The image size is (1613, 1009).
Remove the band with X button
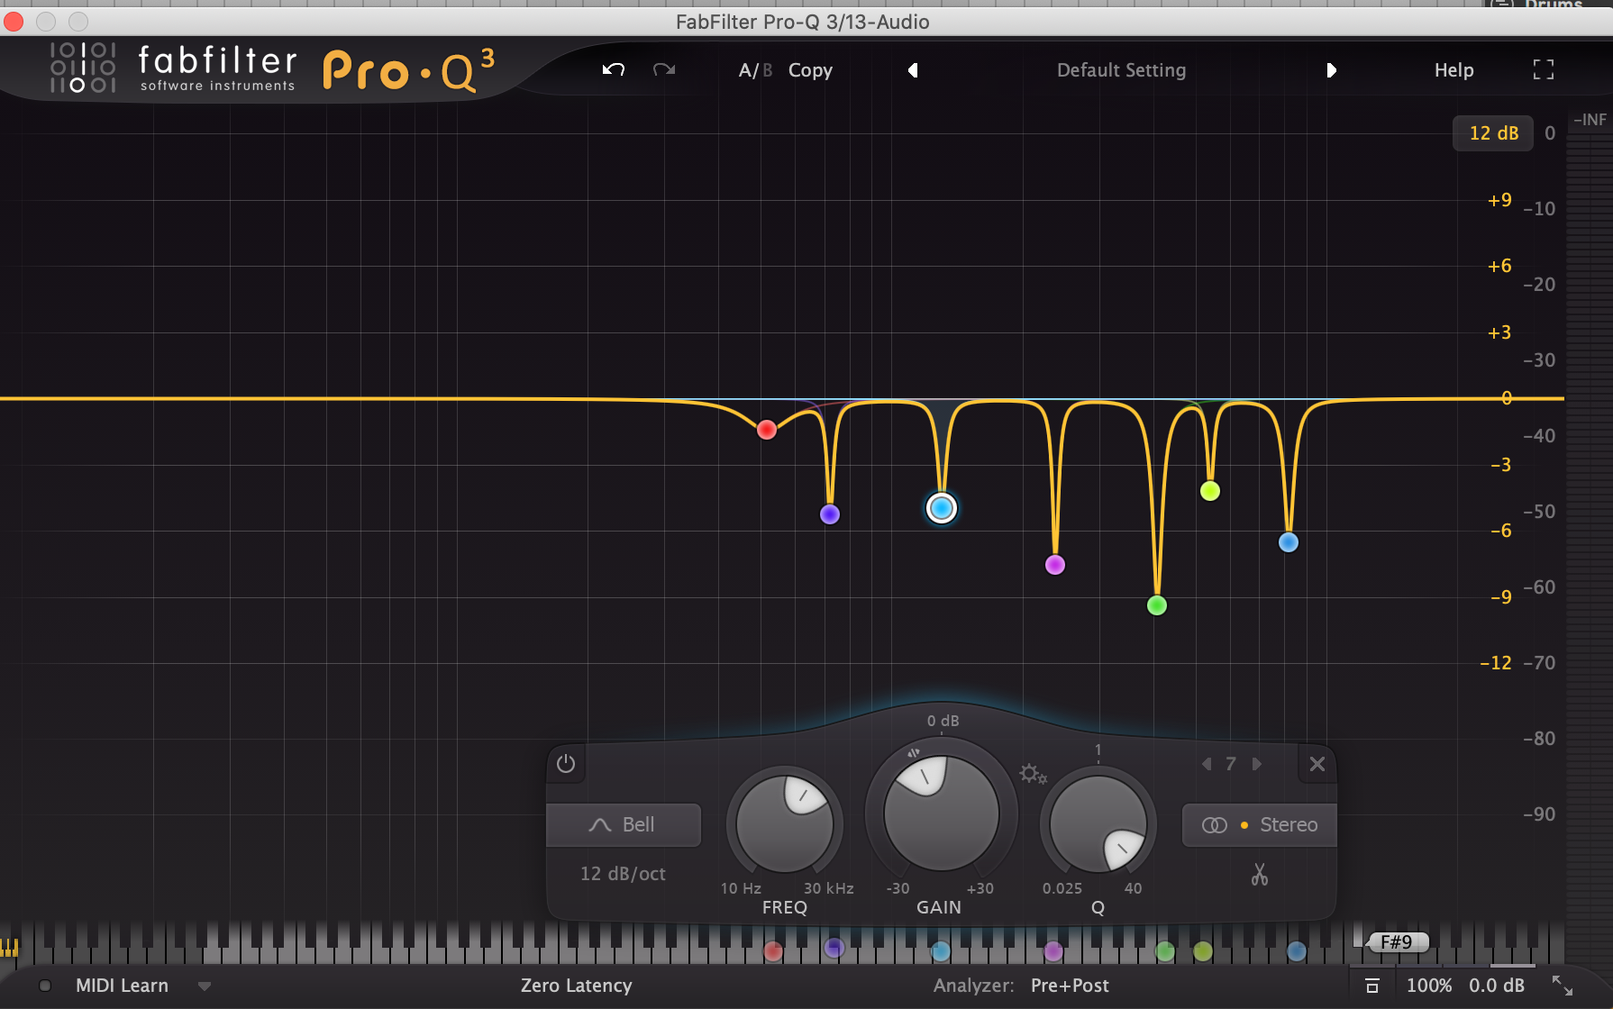click(1317, 764)
